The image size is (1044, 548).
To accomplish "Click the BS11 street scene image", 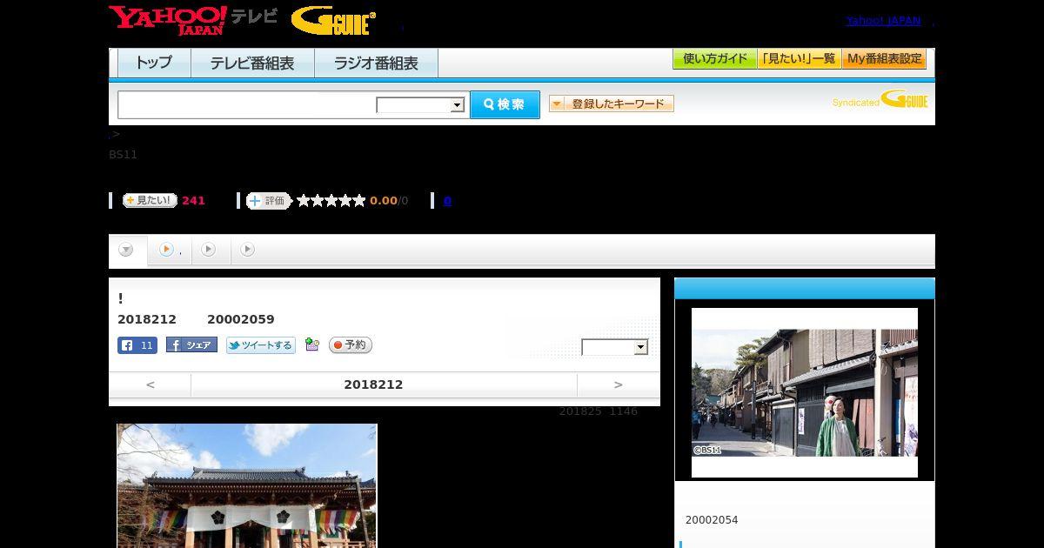I will coord(805,392).
